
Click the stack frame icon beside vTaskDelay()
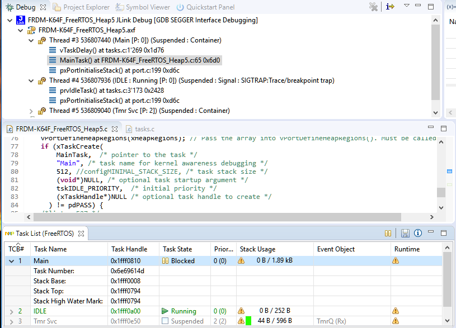53,50
